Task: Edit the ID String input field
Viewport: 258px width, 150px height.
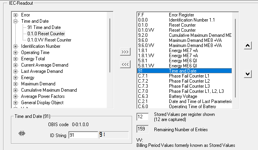Action: pyautogui.click(x=83, y=135)
